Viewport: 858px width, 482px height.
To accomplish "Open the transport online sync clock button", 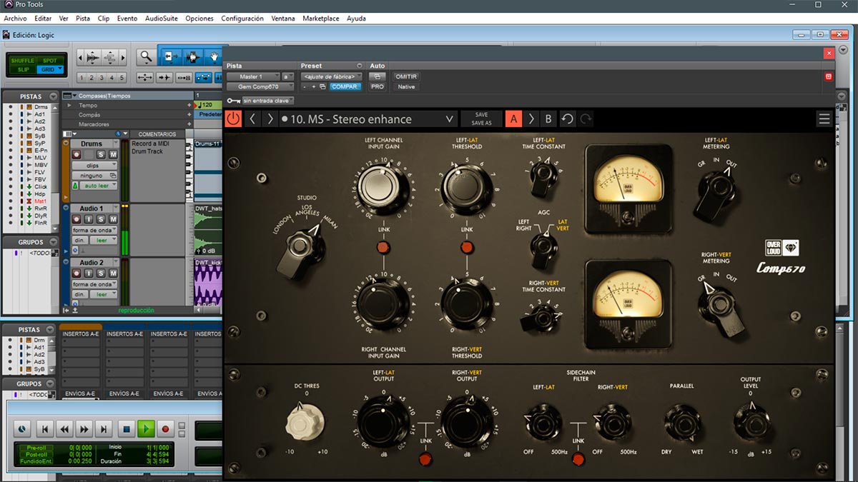I will click(21, 429).
